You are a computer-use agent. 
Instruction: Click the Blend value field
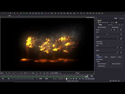(x=121, y=52)
